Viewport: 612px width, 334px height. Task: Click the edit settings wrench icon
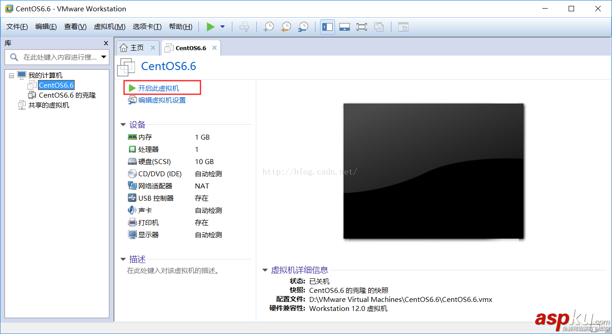pyautogui.click(x=132, y=100)
